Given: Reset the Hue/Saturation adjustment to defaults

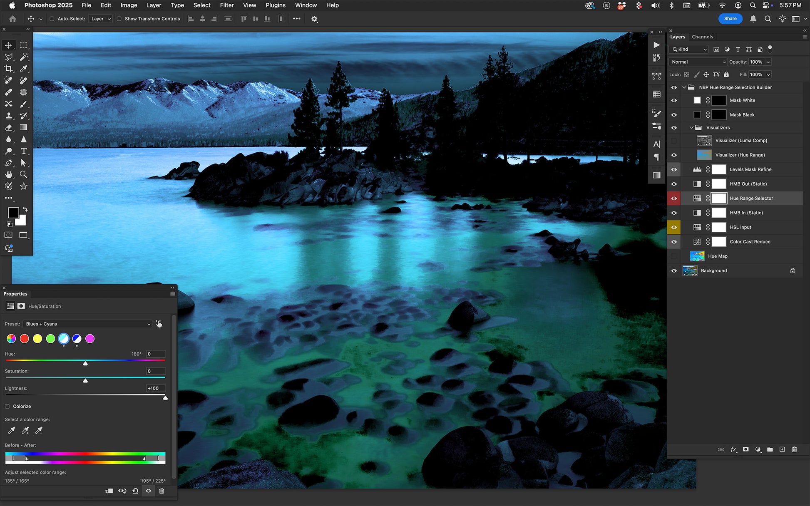Looking at the screenshot, I should 135,491.
